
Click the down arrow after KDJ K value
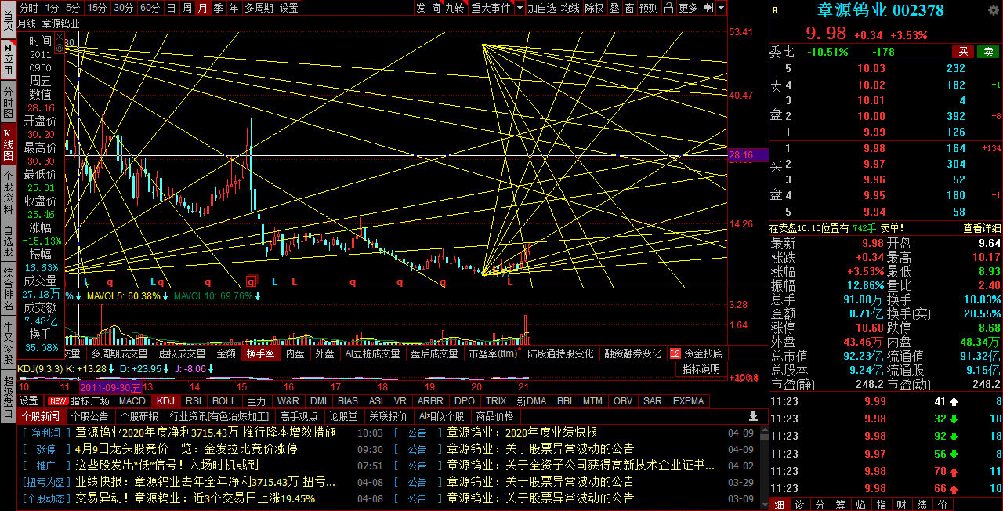pyautogui.click(x=111, y=368)
